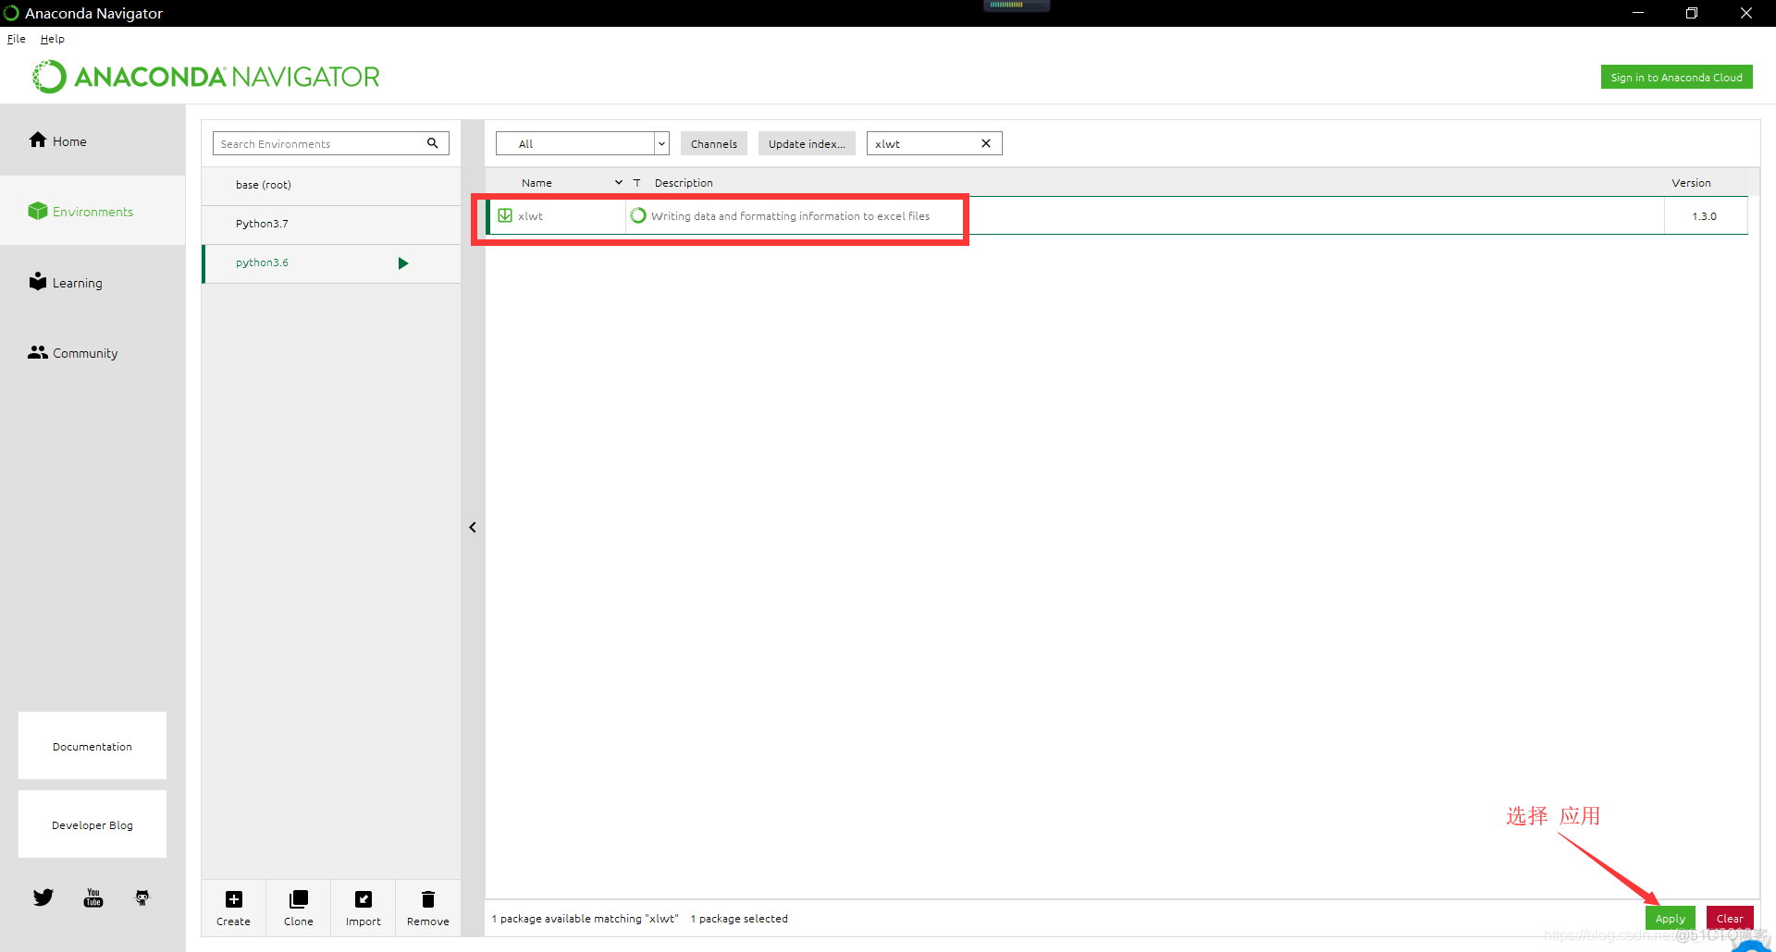
Task: Click the loading circle icon in xlwt row
Action: [x=638, y=215]
